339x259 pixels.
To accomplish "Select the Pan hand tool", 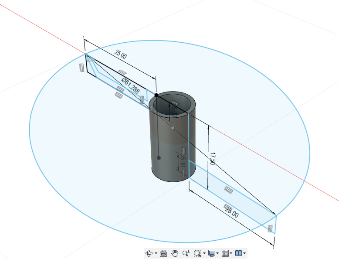I will (175, 253).
